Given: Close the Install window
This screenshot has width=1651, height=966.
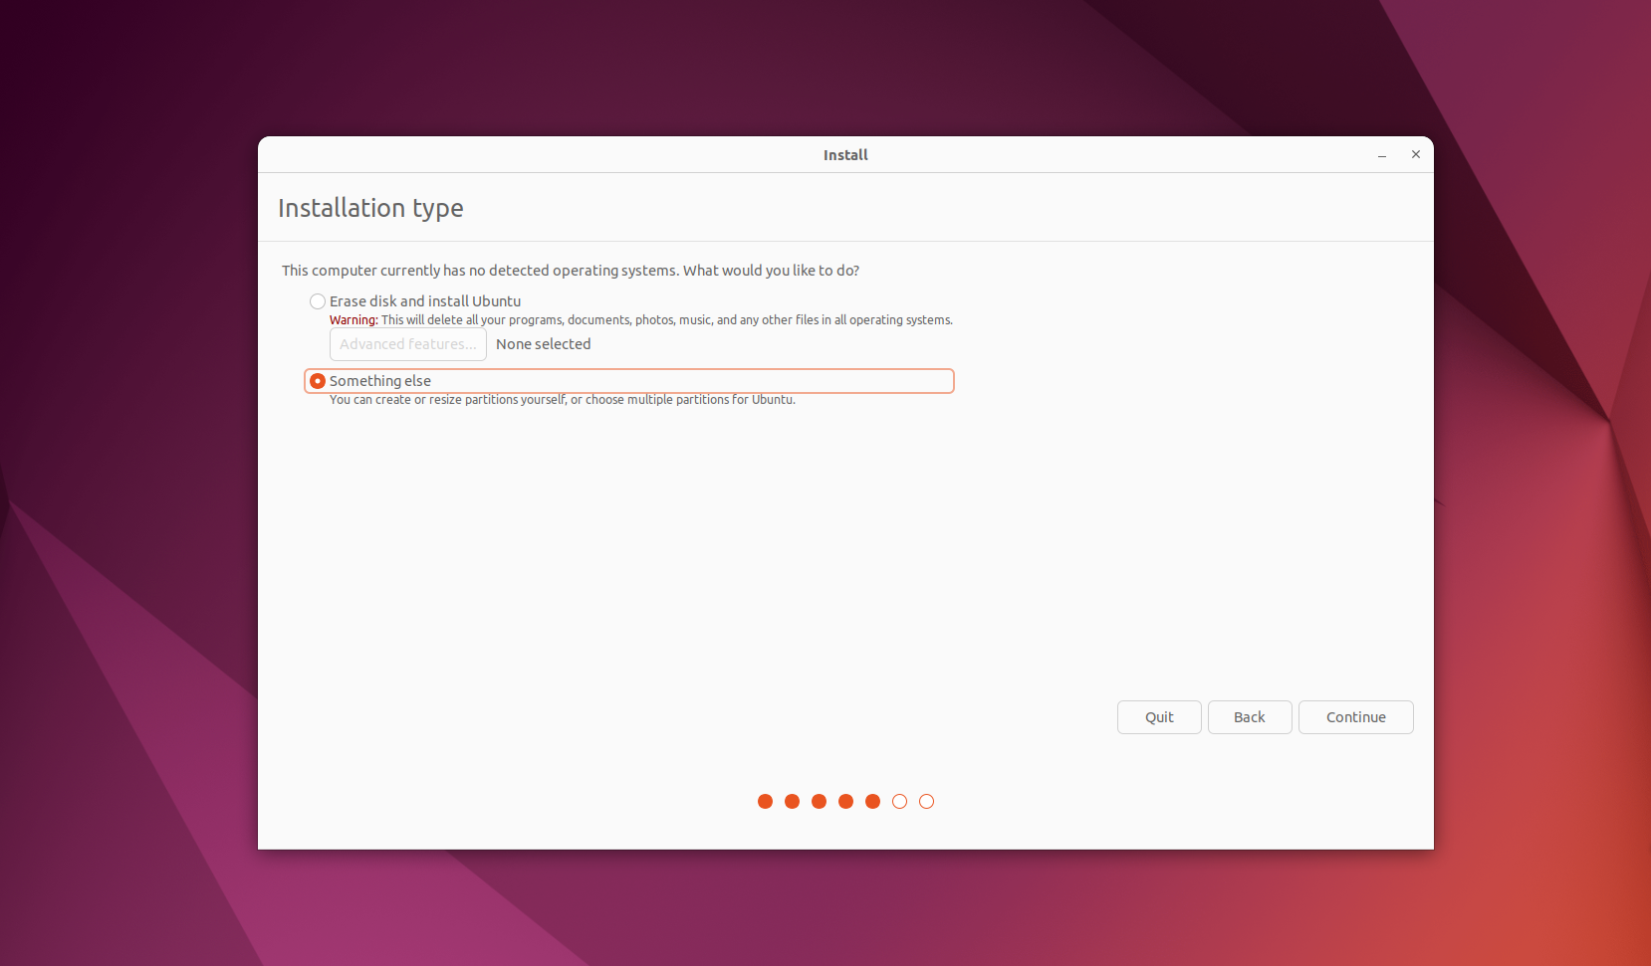Looking at the screenshot, I should (1416, 154).
